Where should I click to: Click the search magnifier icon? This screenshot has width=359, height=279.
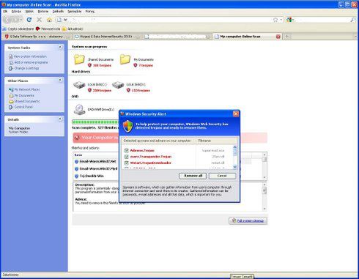tap(353, 20)
